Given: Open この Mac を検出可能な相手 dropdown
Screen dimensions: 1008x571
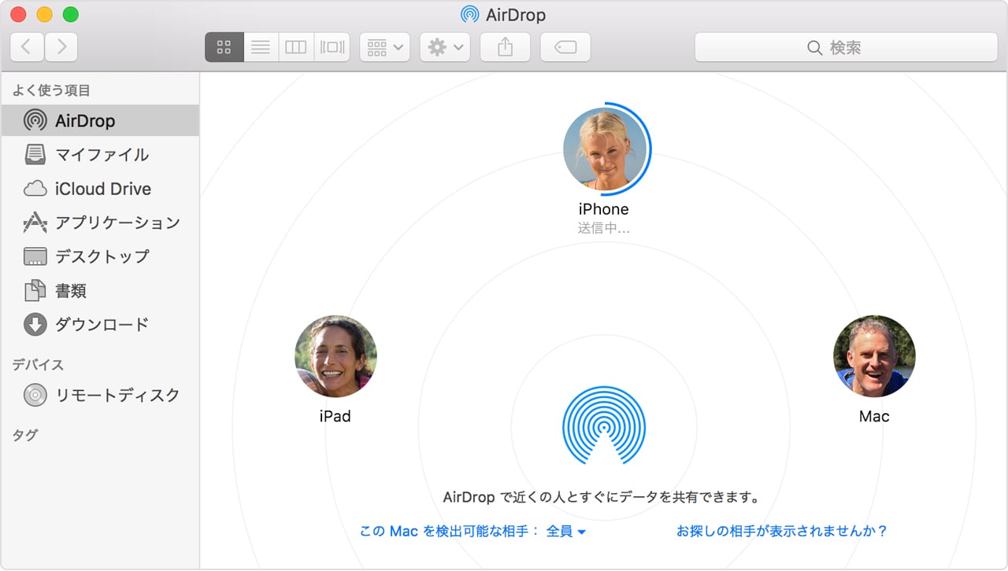Looking at the screenshot, I should [x=472, y=532].
